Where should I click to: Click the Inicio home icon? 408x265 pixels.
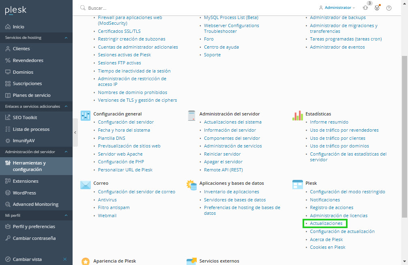click(x=8, y=26)
